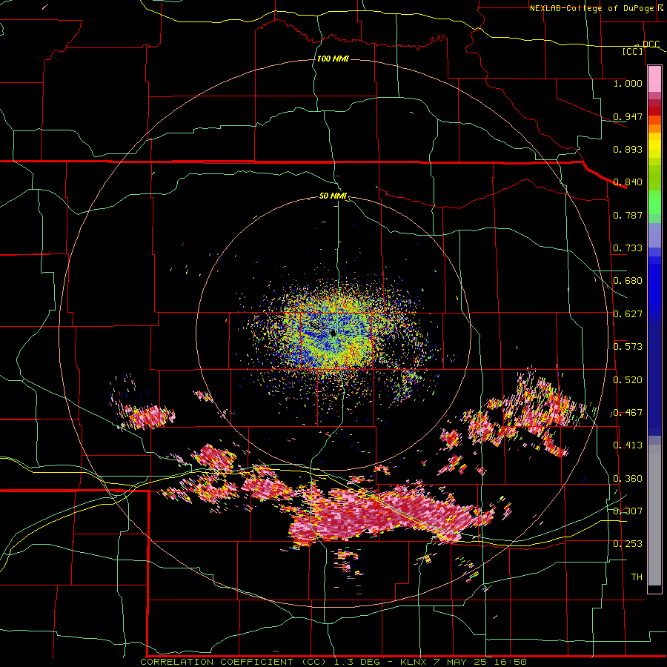Pick the orange swatch on color bar
This screenshot has width=667, height=667.
pos(654,128)
